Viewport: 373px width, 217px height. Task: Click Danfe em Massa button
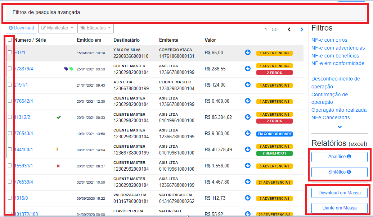339,208
